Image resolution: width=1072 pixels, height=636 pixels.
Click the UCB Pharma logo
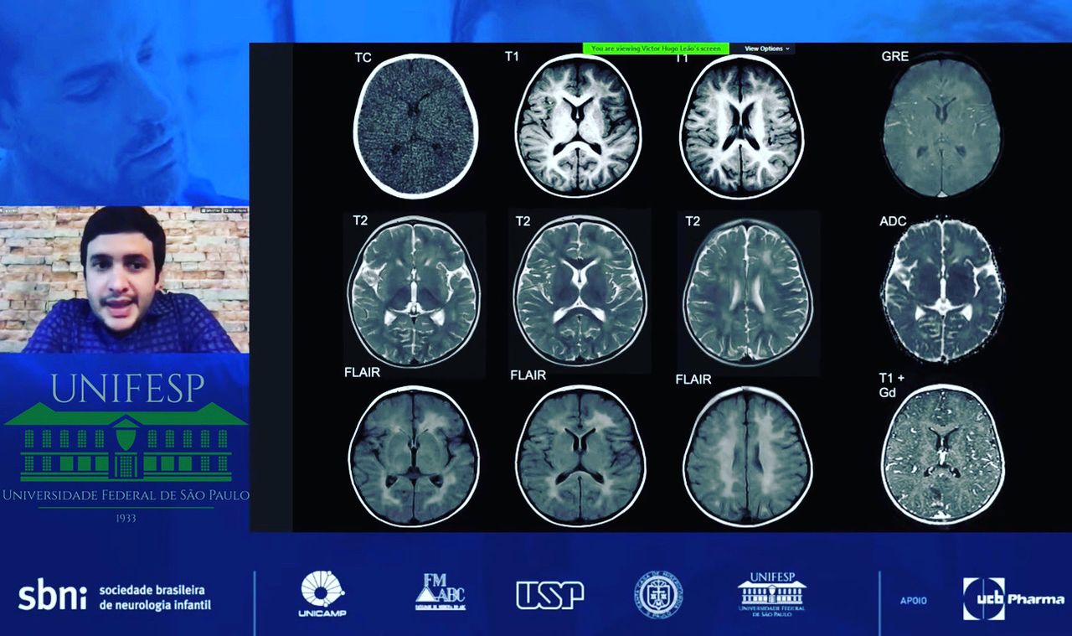(x=1013, y=598)
